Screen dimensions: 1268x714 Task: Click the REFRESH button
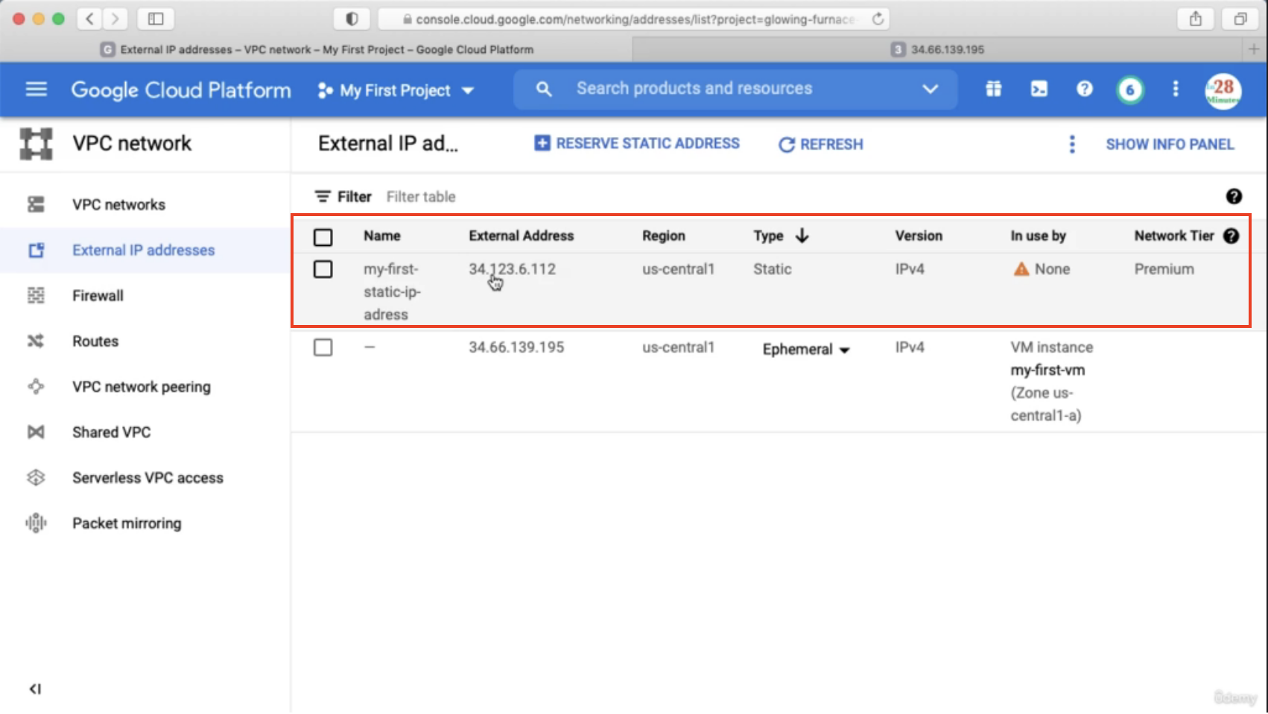[x=820, y=144]
